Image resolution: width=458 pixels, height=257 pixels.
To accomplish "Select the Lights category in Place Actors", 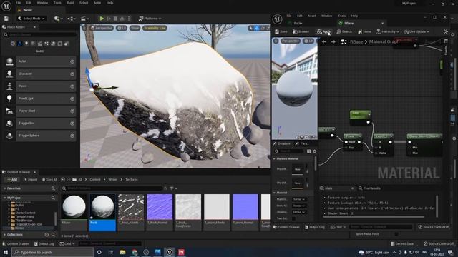I will [x=26, y=44].
